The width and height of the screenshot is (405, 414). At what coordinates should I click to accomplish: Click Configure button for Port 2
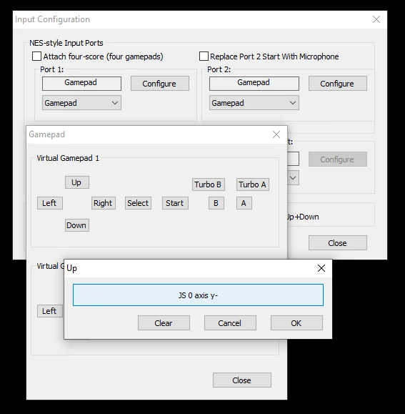338,84
